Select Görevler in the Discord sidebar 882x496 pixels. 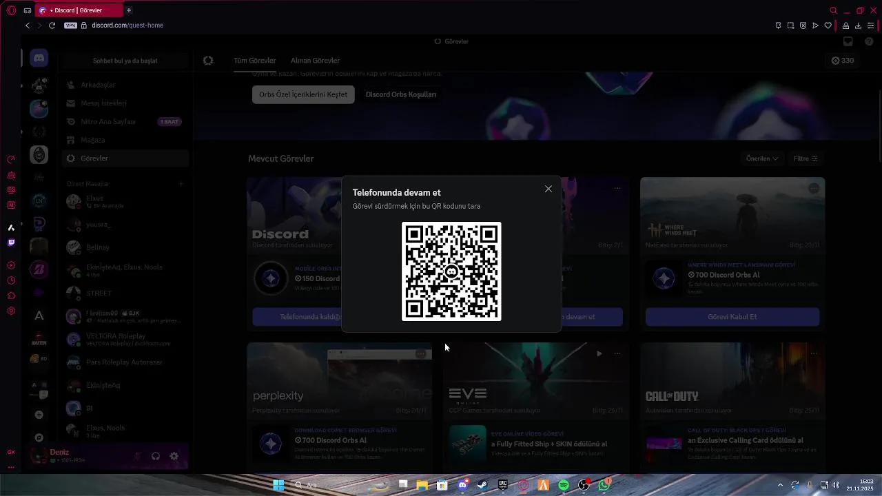point(125,158)
